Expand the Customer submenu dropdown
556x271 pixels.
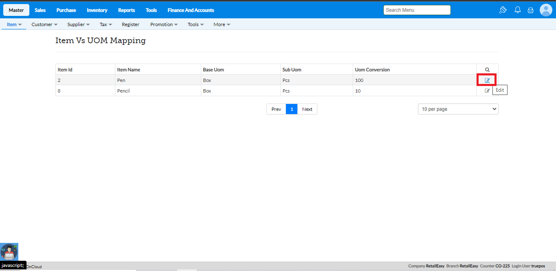[x=44, y=24]
